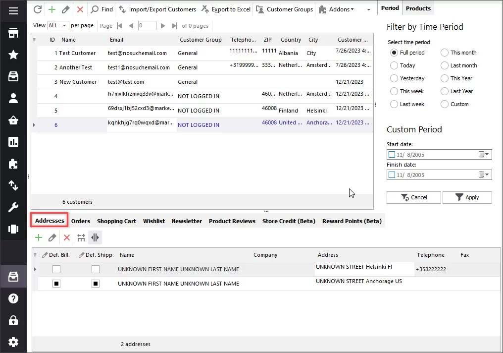This screenshot has height=353, width=503.
Task: Select the Today radio button
Action: coord(394,65)
